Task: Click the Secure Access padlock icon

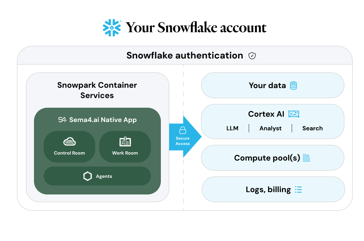Action: click(x=183, y=130)
